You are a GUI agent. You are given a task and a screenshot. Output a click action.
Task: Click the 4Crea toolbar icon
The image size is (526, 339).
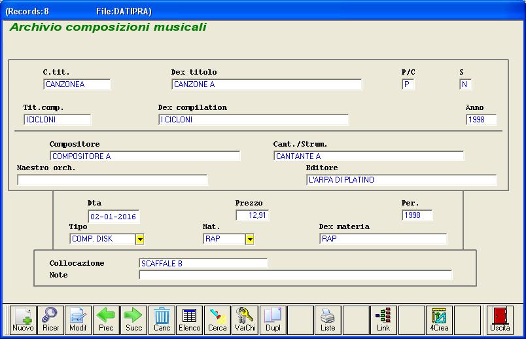tap(439, 319)
